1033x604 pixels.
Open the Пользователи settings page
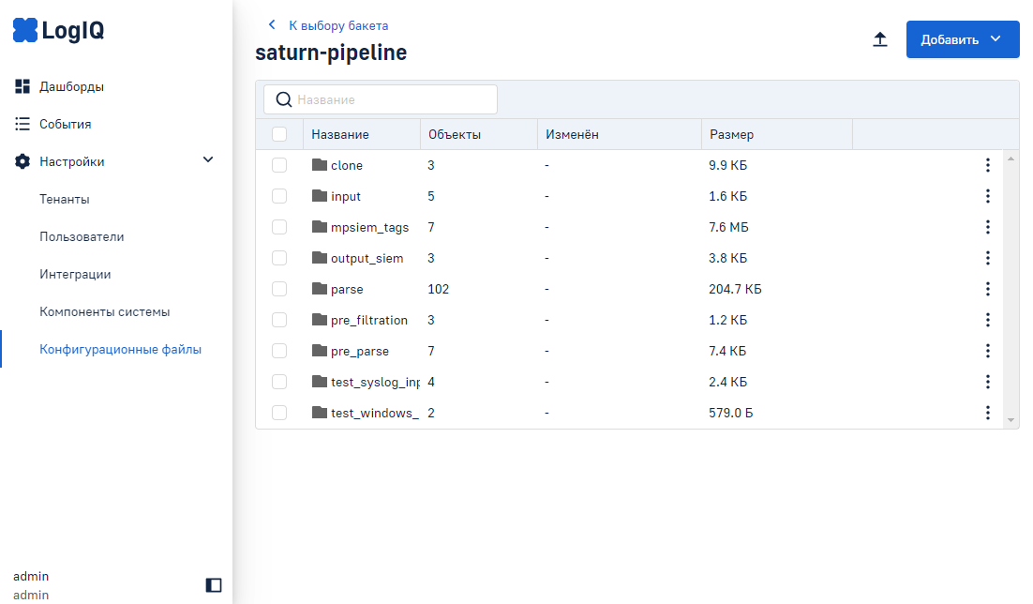[x=82, y=237]
